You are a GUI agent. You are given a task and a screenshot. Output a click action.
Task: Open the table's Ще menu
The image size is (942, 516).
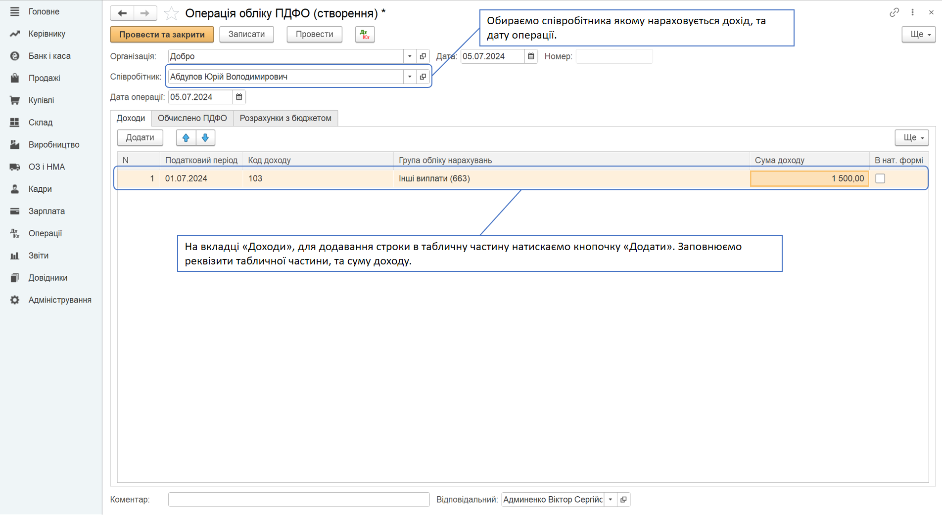pyautogui.click(x=912, y=137)
